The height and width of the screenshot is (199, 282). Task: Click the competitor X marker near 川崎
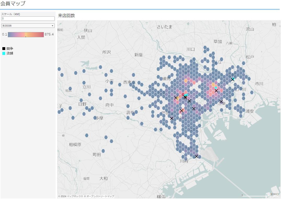click(197, 156)
